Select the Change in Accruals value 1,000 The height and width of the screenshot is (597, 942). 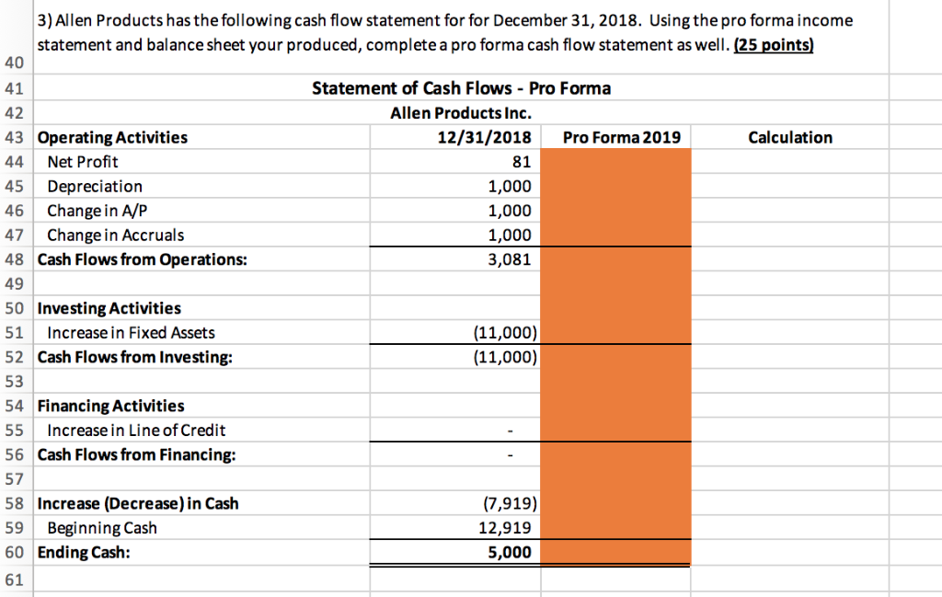point(510,235)
